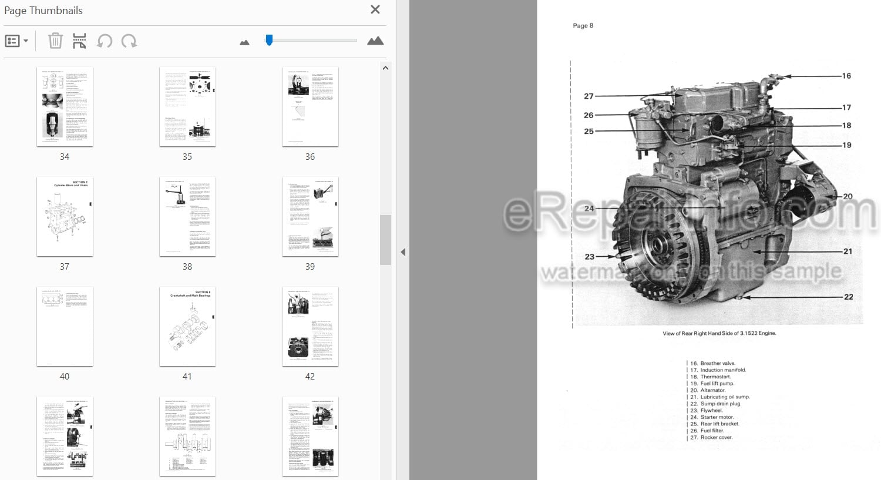Enlarge thumbnails with the large mountain icon
The image size is (881, 480).
tap(375, 41)
